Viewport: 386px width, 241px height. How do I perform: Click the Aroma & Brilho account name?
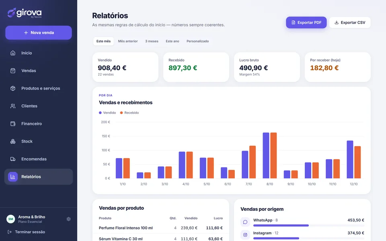pyautogui.click(x=31, y=217)
